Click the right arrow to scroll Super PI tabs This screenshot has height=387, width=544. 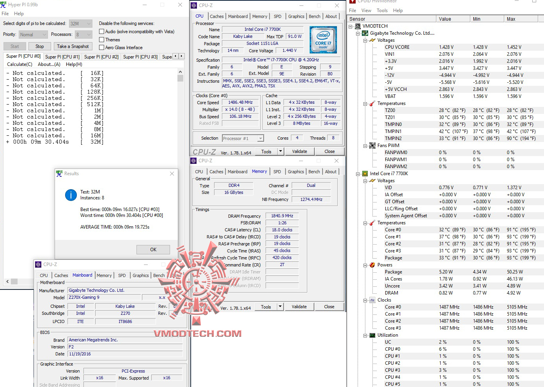[x=181, y=56]
